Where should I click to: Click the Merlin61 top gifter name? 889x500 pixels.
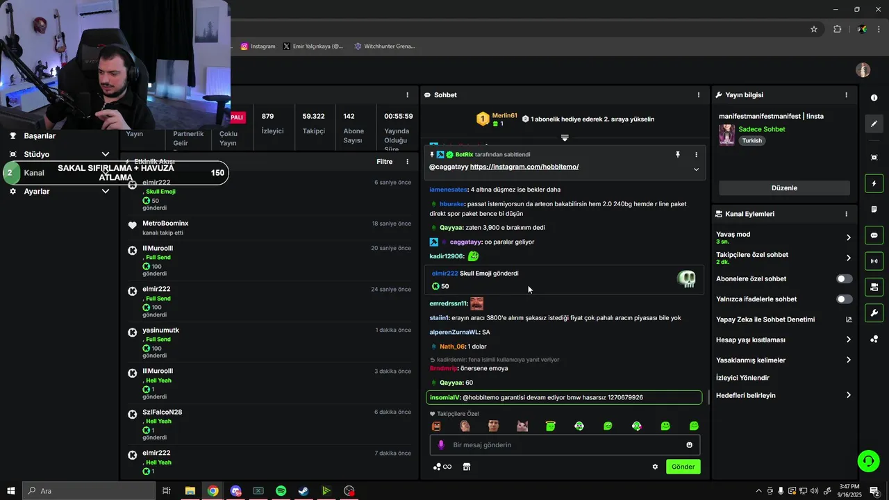tap(504, 115)
